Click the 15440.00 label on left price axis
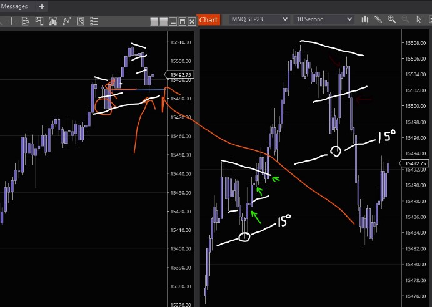This screenshot has height=307, width=432. [x=181, y=174]
